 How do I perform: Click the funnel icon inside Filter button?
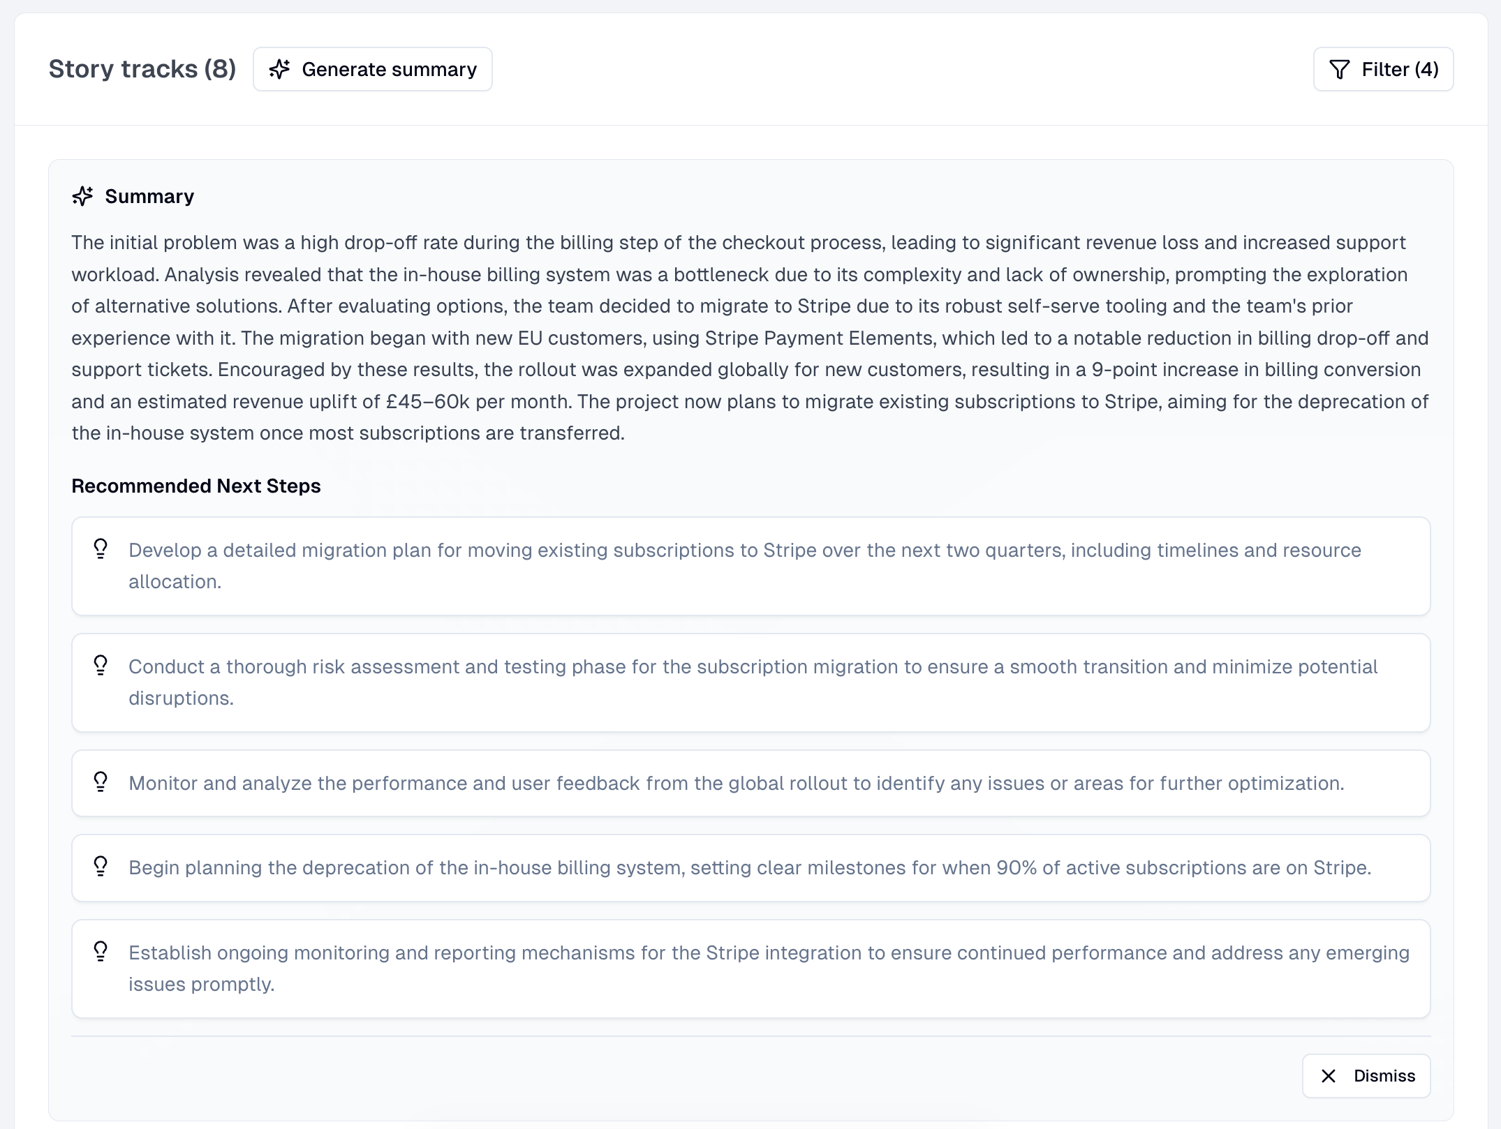[x=1340, y=69]
